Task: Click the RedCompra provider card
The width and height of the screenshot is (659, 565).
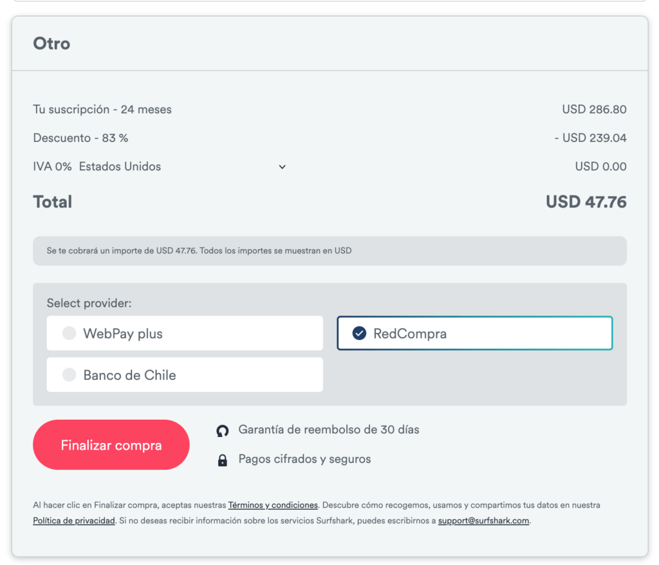Action: click(x=475, y=333)
